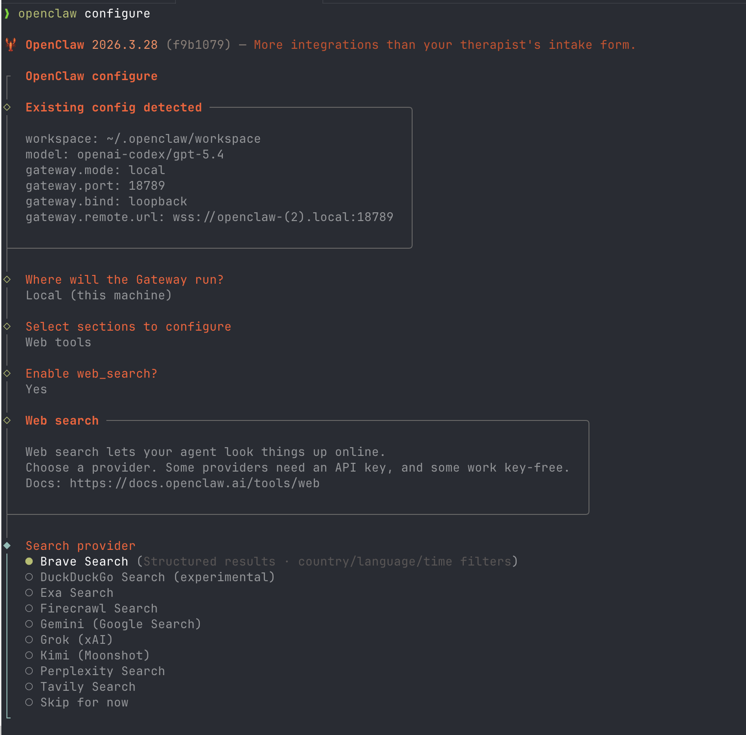Click the diamond marker next to Web search heading

pos(6,420)
